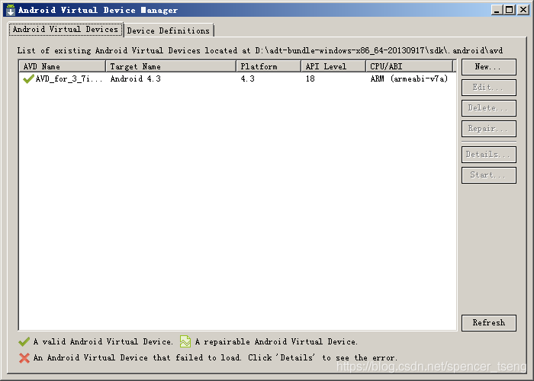Image resolution: width=534 pixels, height=381 pixels.
Task: Sort by API Level column header
Action: point(333,66)
